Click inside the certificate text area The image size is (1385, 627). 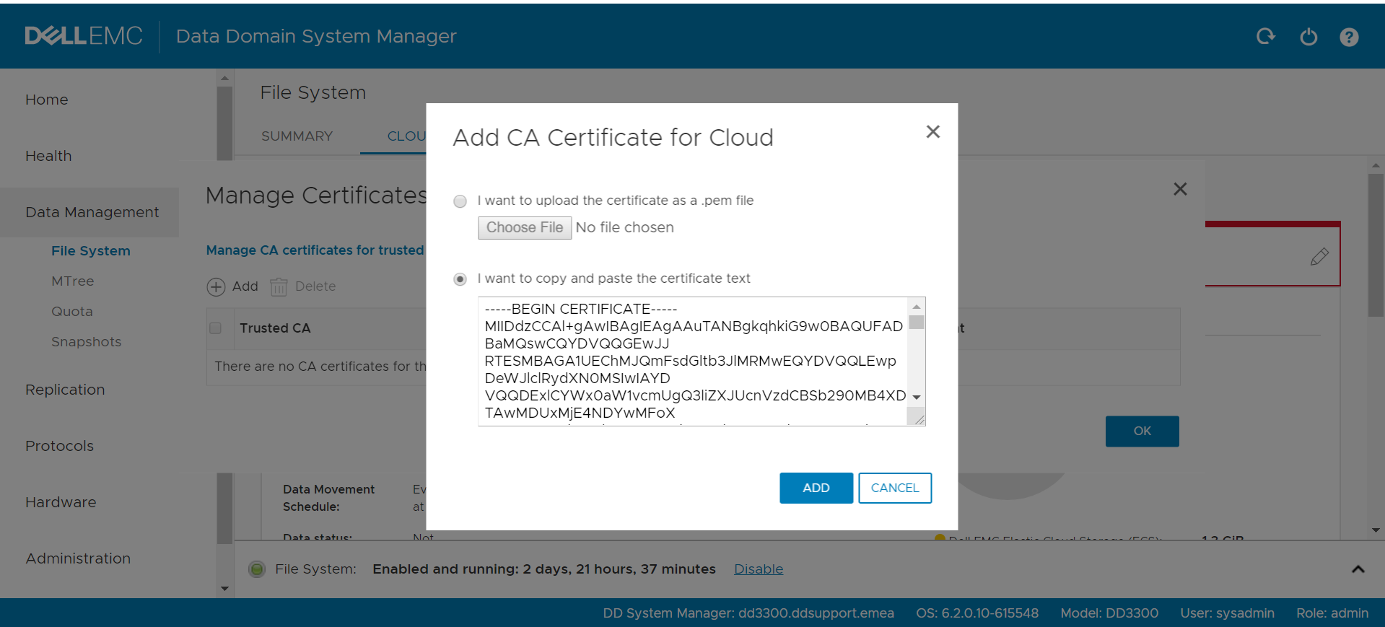(693, 361)
